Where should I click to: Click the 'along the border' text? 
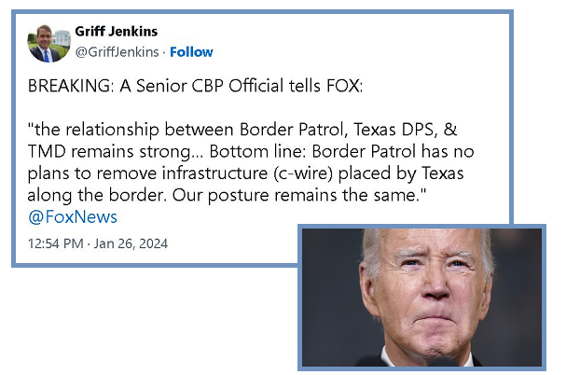click(97, 195)
